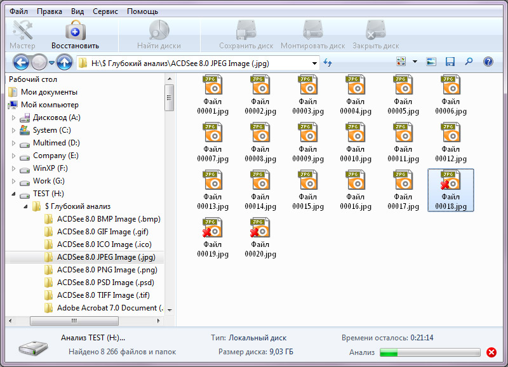Select file Файл 00004.jpg
This screenshot has height=367, width=508.
356,95
